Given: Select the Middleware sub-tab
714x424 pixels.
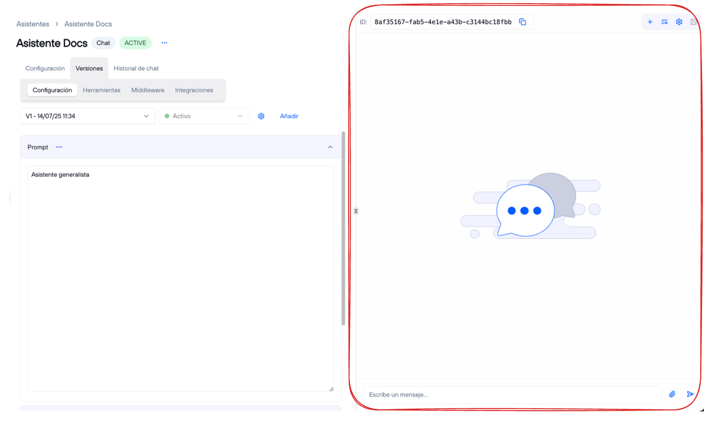Looking at the screenshot, I should pyautogui.click(x=148, y=90).
